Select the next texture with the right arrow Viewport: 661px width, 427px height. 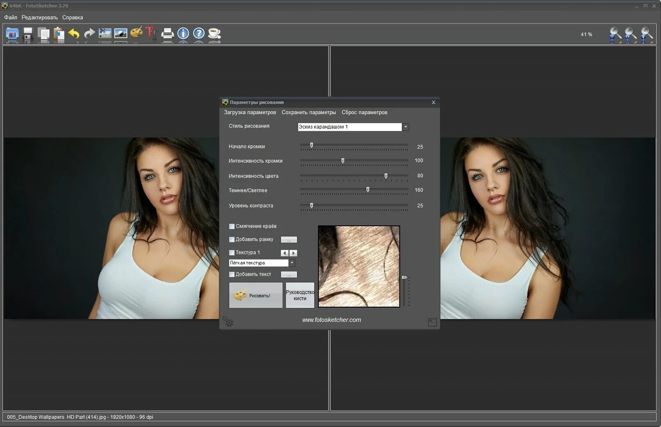[293, 253]
